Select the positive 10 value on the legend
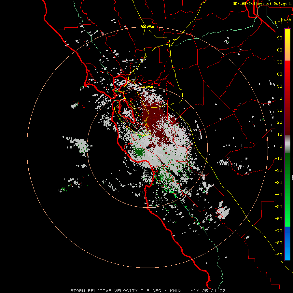Screen dimensions: 293x293 coord(280,134)
